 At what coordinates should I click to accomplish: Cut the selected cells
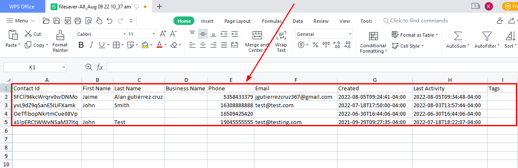click(x=32, y=34)
